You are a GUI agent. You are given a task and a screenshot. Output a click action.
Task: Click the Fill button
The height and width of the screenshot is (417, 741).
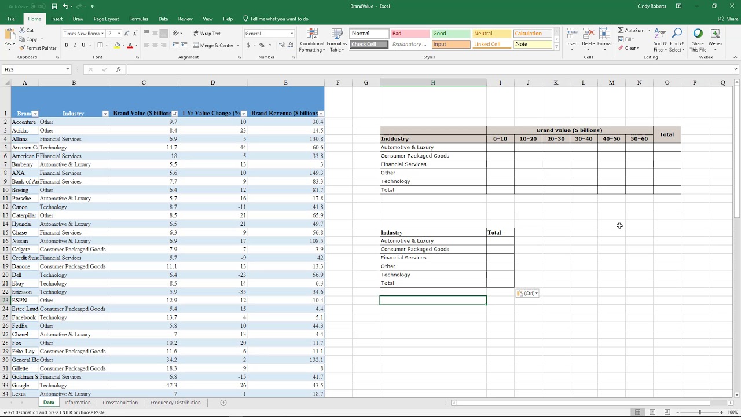[626, 39]
